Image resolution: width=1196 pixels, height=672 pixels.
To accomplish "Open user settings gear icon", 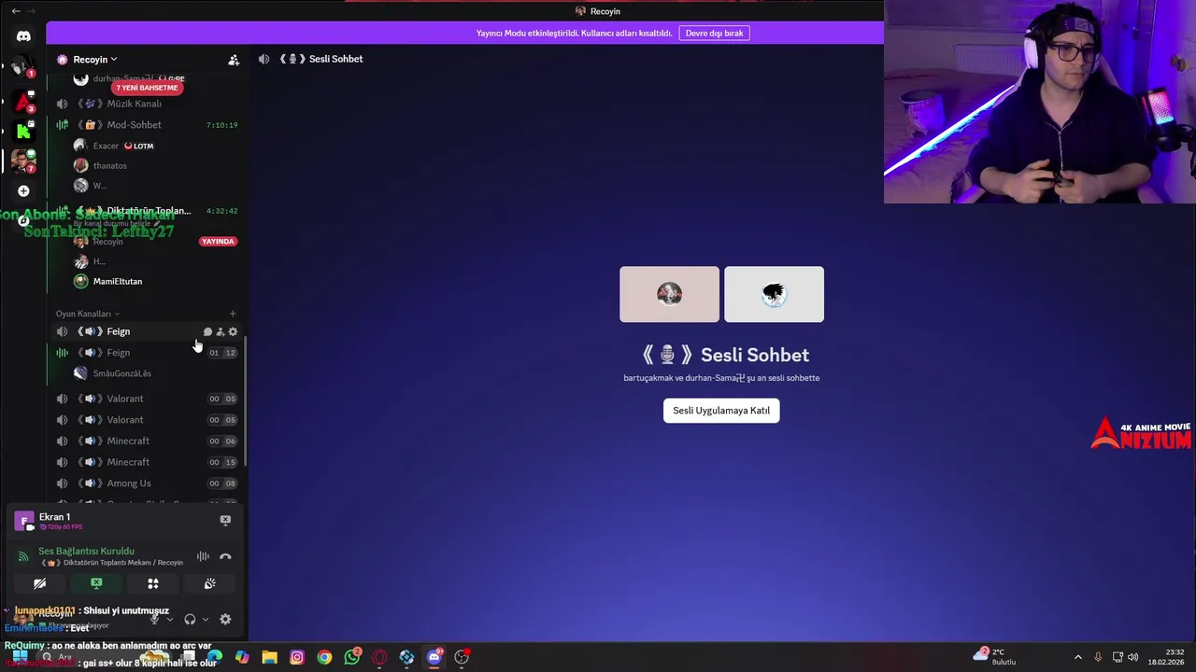I will tap(225, 619).
